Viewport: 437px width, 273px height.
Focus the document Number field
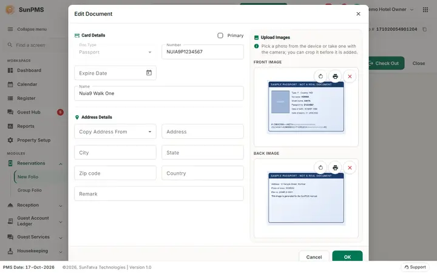(203, 52)
